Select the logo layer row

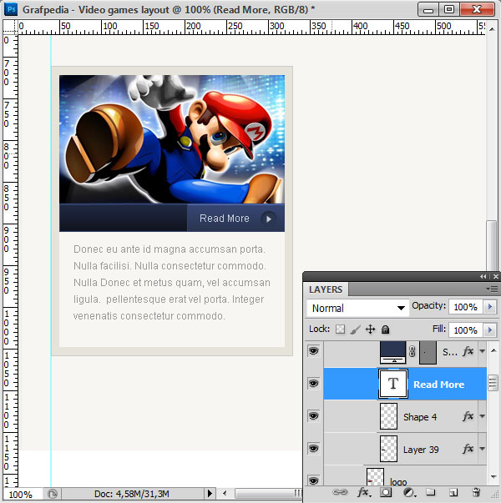coord(405,476)
